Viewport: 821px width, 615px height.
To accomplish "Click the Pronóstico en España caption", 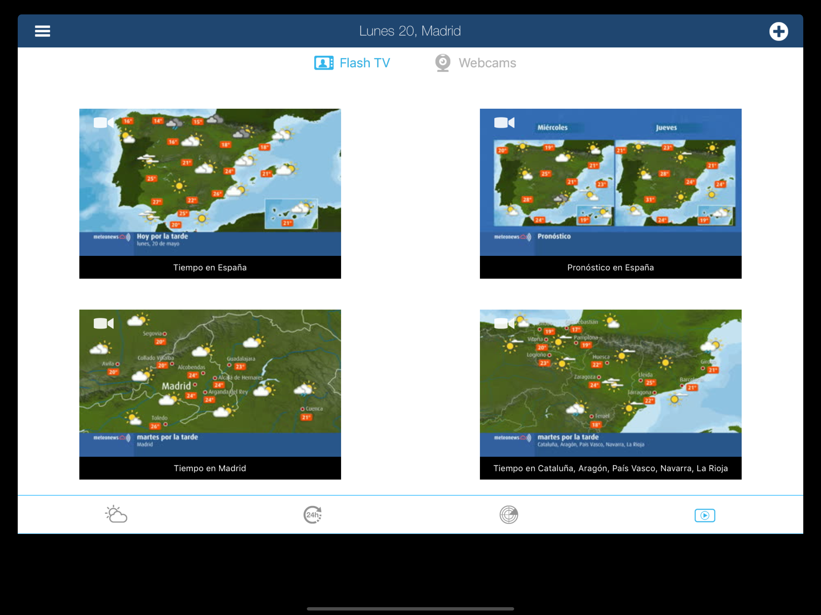I will [x=611, y=268].
